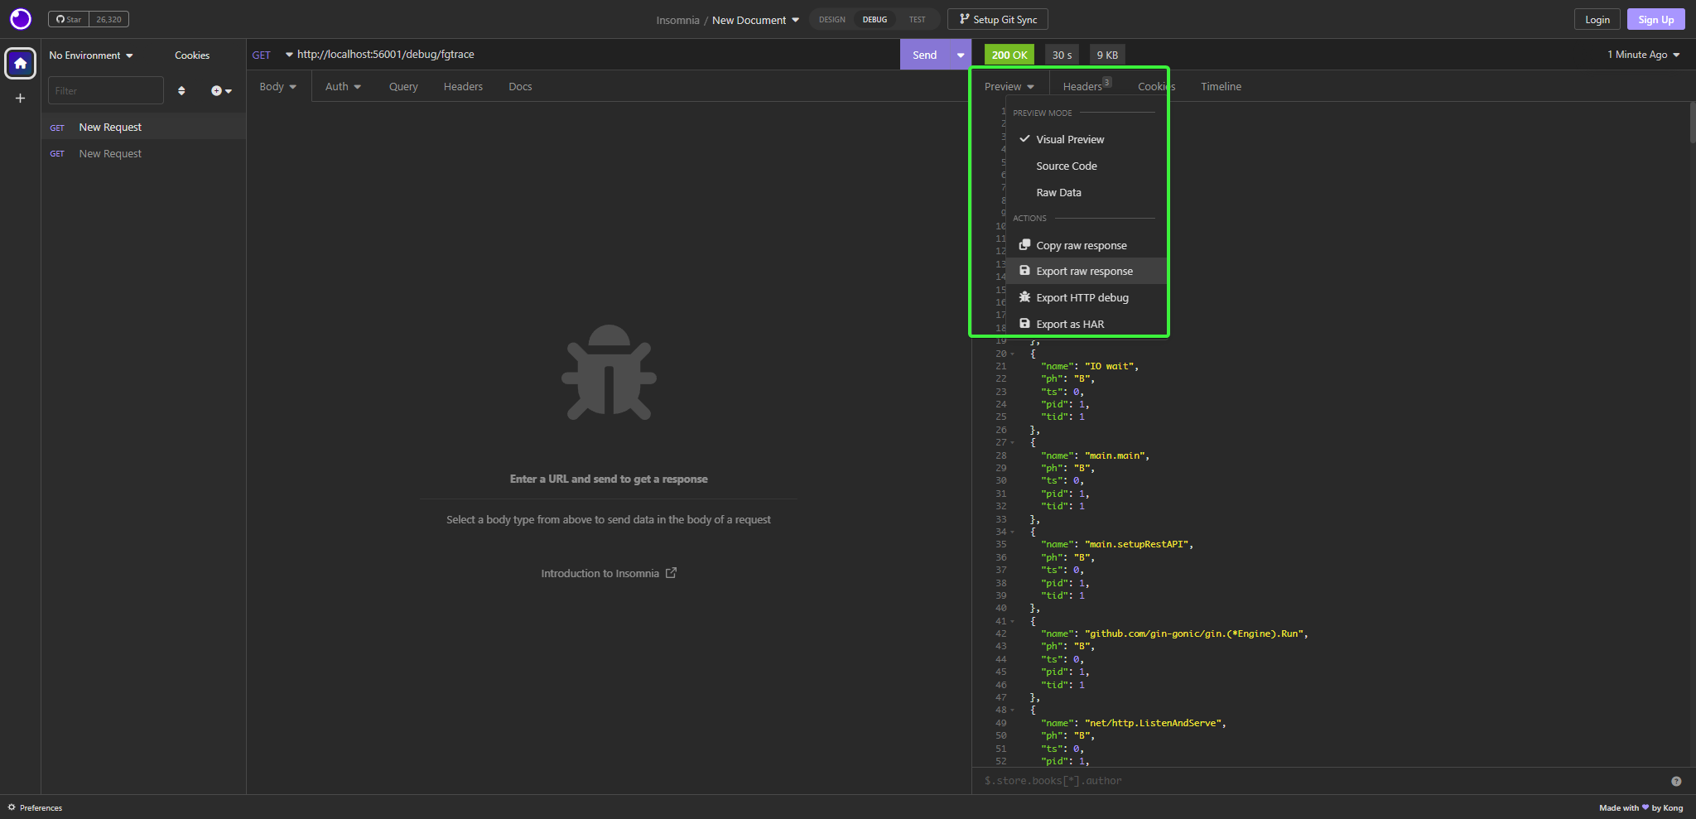The image size is (1696, 819).
Task: Click the Insomnia logo icon
Action: [x=20, y=19]
